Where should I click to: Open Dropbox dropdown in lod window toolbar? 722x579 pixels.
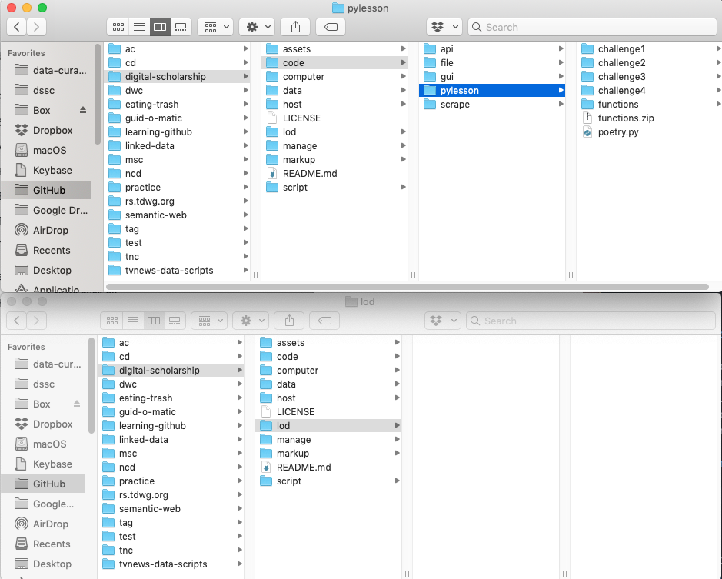[442, 321]
